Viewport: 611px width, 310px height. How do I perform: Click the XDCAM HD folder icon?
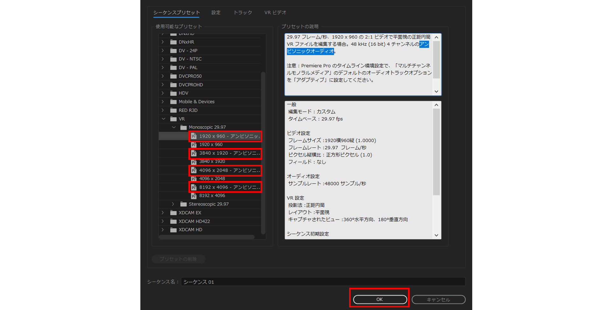(x=173, y=230)
